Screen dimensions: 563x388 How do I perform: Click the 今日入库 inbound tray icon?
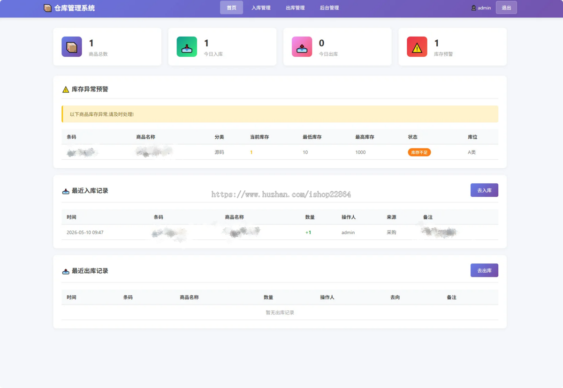tap(187, 47)
